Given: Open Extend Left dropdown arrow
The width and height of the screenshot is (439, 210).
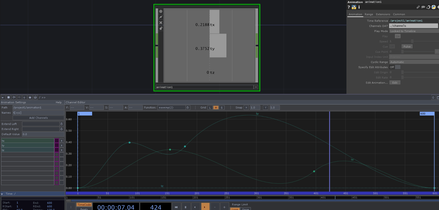Looking at the screenshot, I should coord(61,124).
